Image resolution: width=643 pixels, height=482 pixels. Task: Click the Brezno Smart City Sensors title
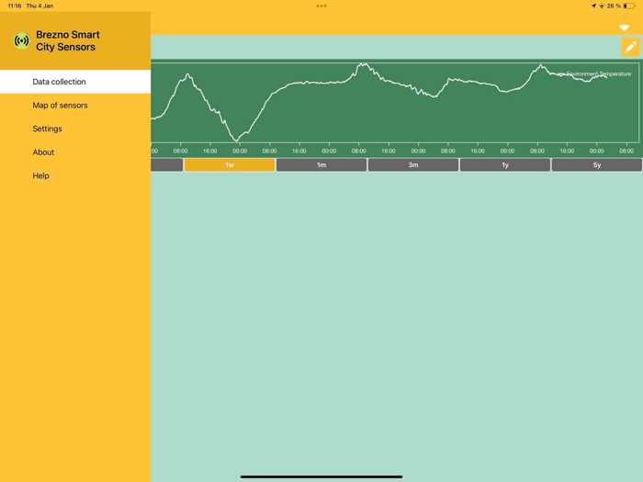point(68,40)
